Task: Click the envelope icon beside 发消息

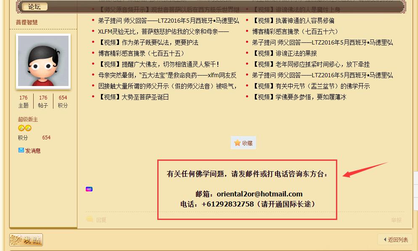Action: 21,150
